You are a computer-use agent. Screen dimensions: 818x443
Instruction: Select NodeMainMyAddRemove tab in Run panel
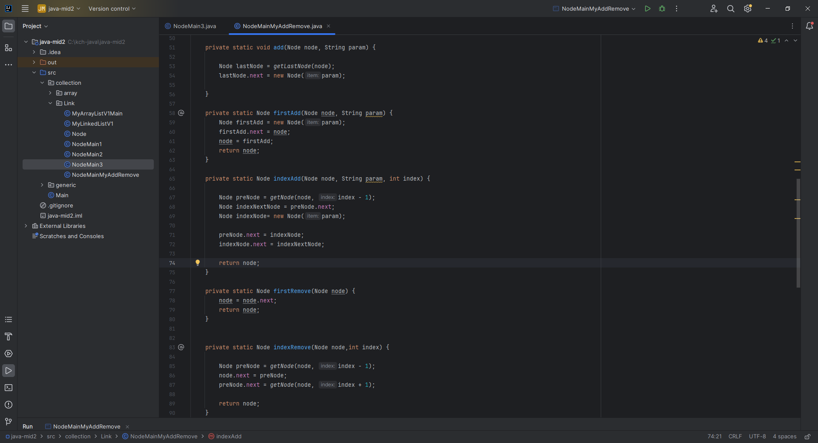83,426
